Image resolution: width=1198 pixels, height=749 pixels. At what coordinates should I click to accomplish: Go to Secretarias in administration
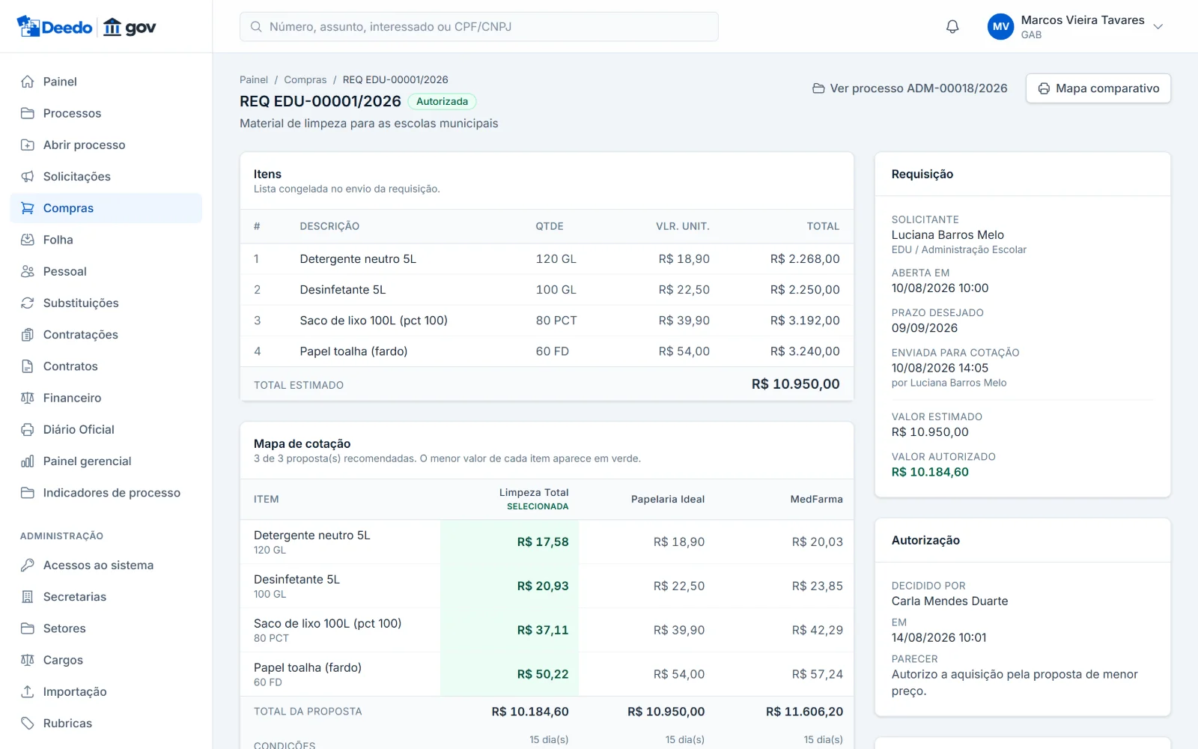pyautogui.click(x=106, y=597)
